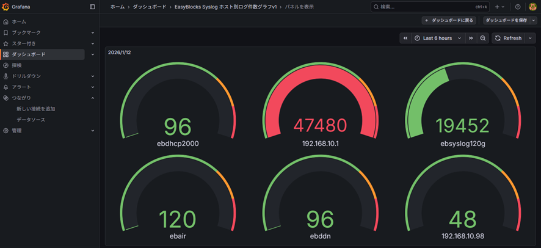Collapse the つながり section chevron
The image size is (541, 248).
pos(93,98)
